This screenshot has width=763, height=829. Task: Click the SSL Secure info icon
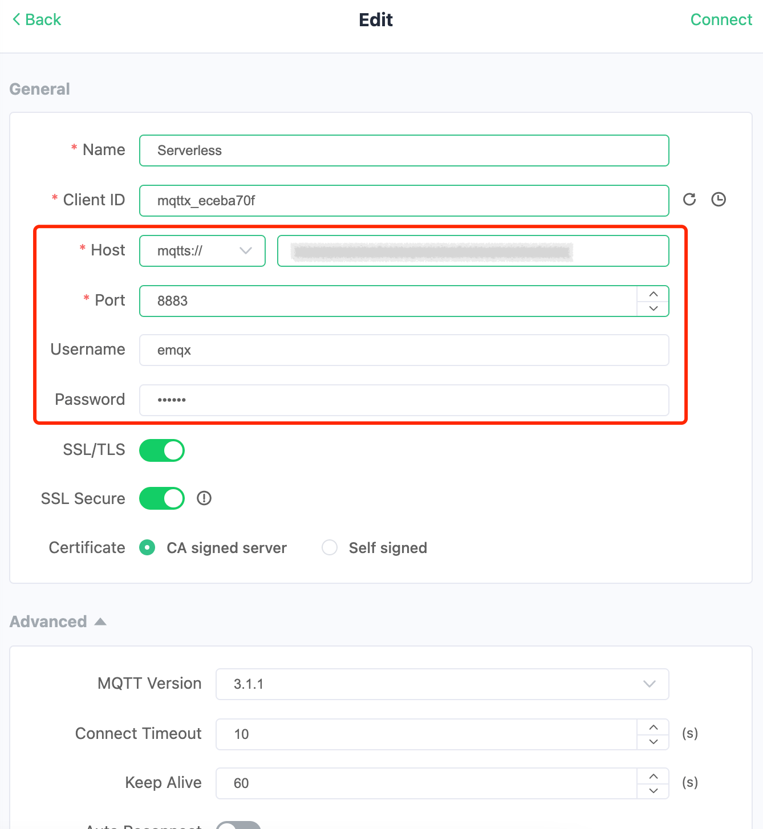click(204, 498)
